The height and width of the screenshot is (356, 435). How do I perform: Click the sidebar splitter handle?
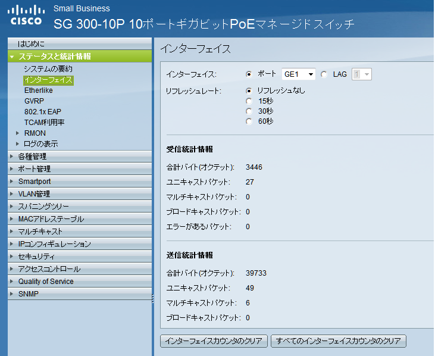coord(153,299)
